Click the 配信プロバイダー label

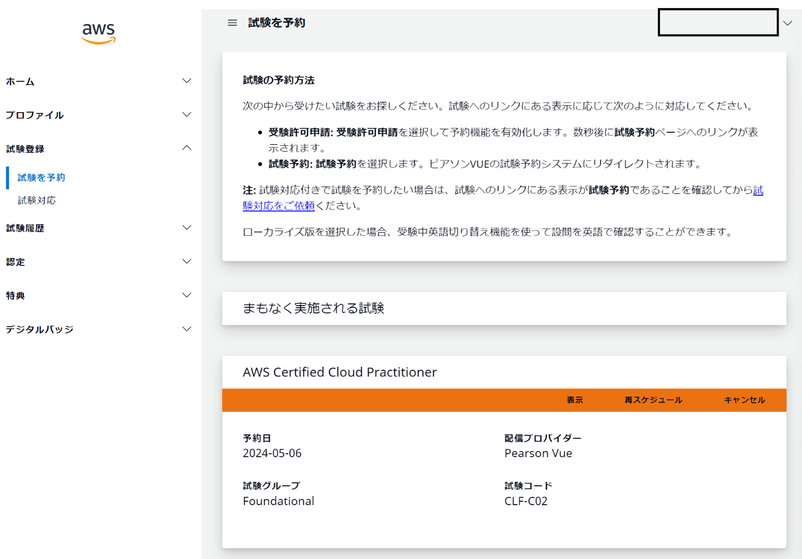tap(543, 438)
